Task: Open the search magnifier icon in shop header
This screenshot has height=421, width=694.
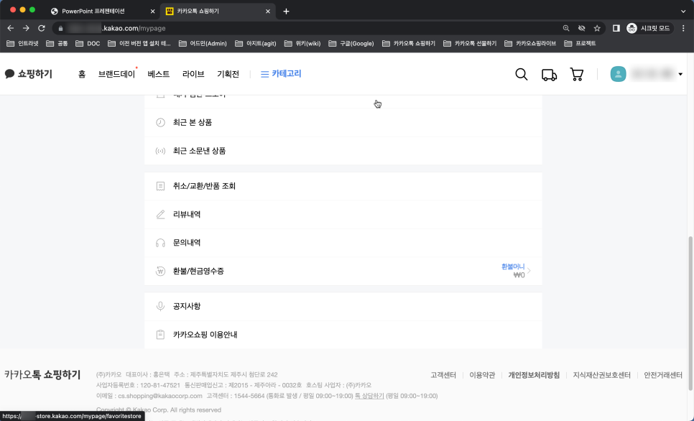Action: click(x=522, y=75)
